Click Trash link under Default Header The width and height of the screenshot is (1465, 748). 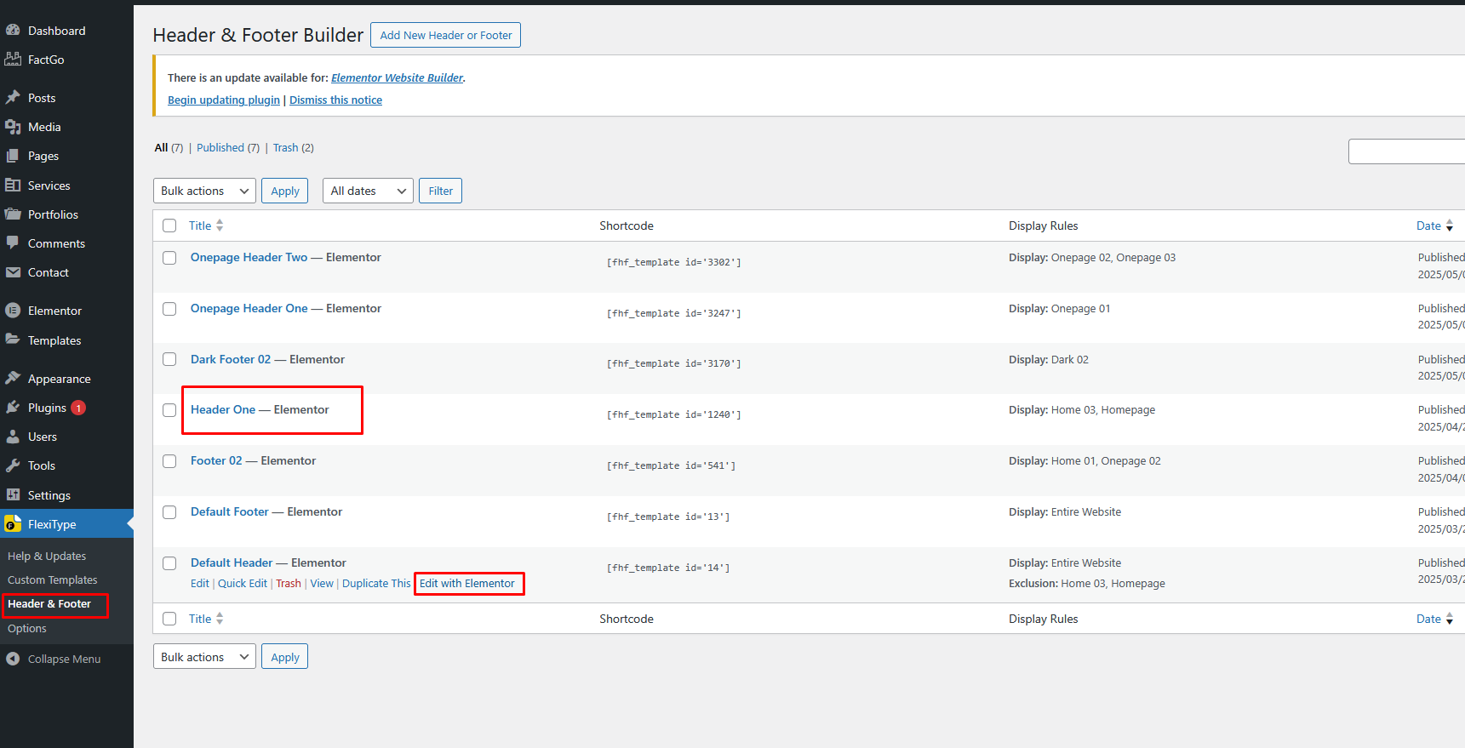pos(289,583)
